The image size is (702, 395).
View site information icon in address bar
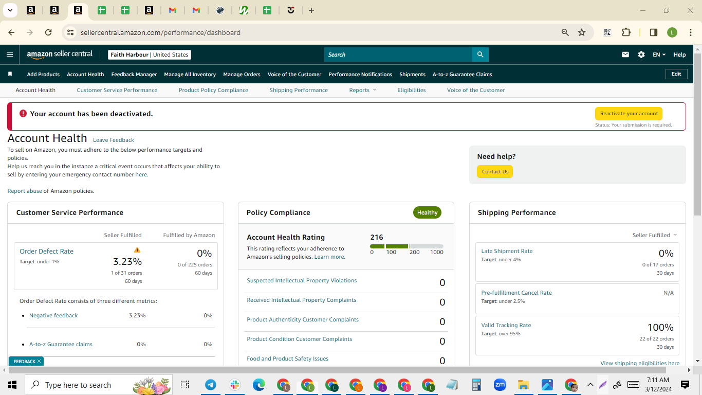coord(70,32)
